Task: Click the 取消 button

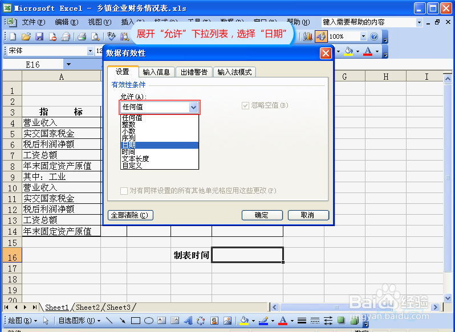Action: [x=308, y=215]
